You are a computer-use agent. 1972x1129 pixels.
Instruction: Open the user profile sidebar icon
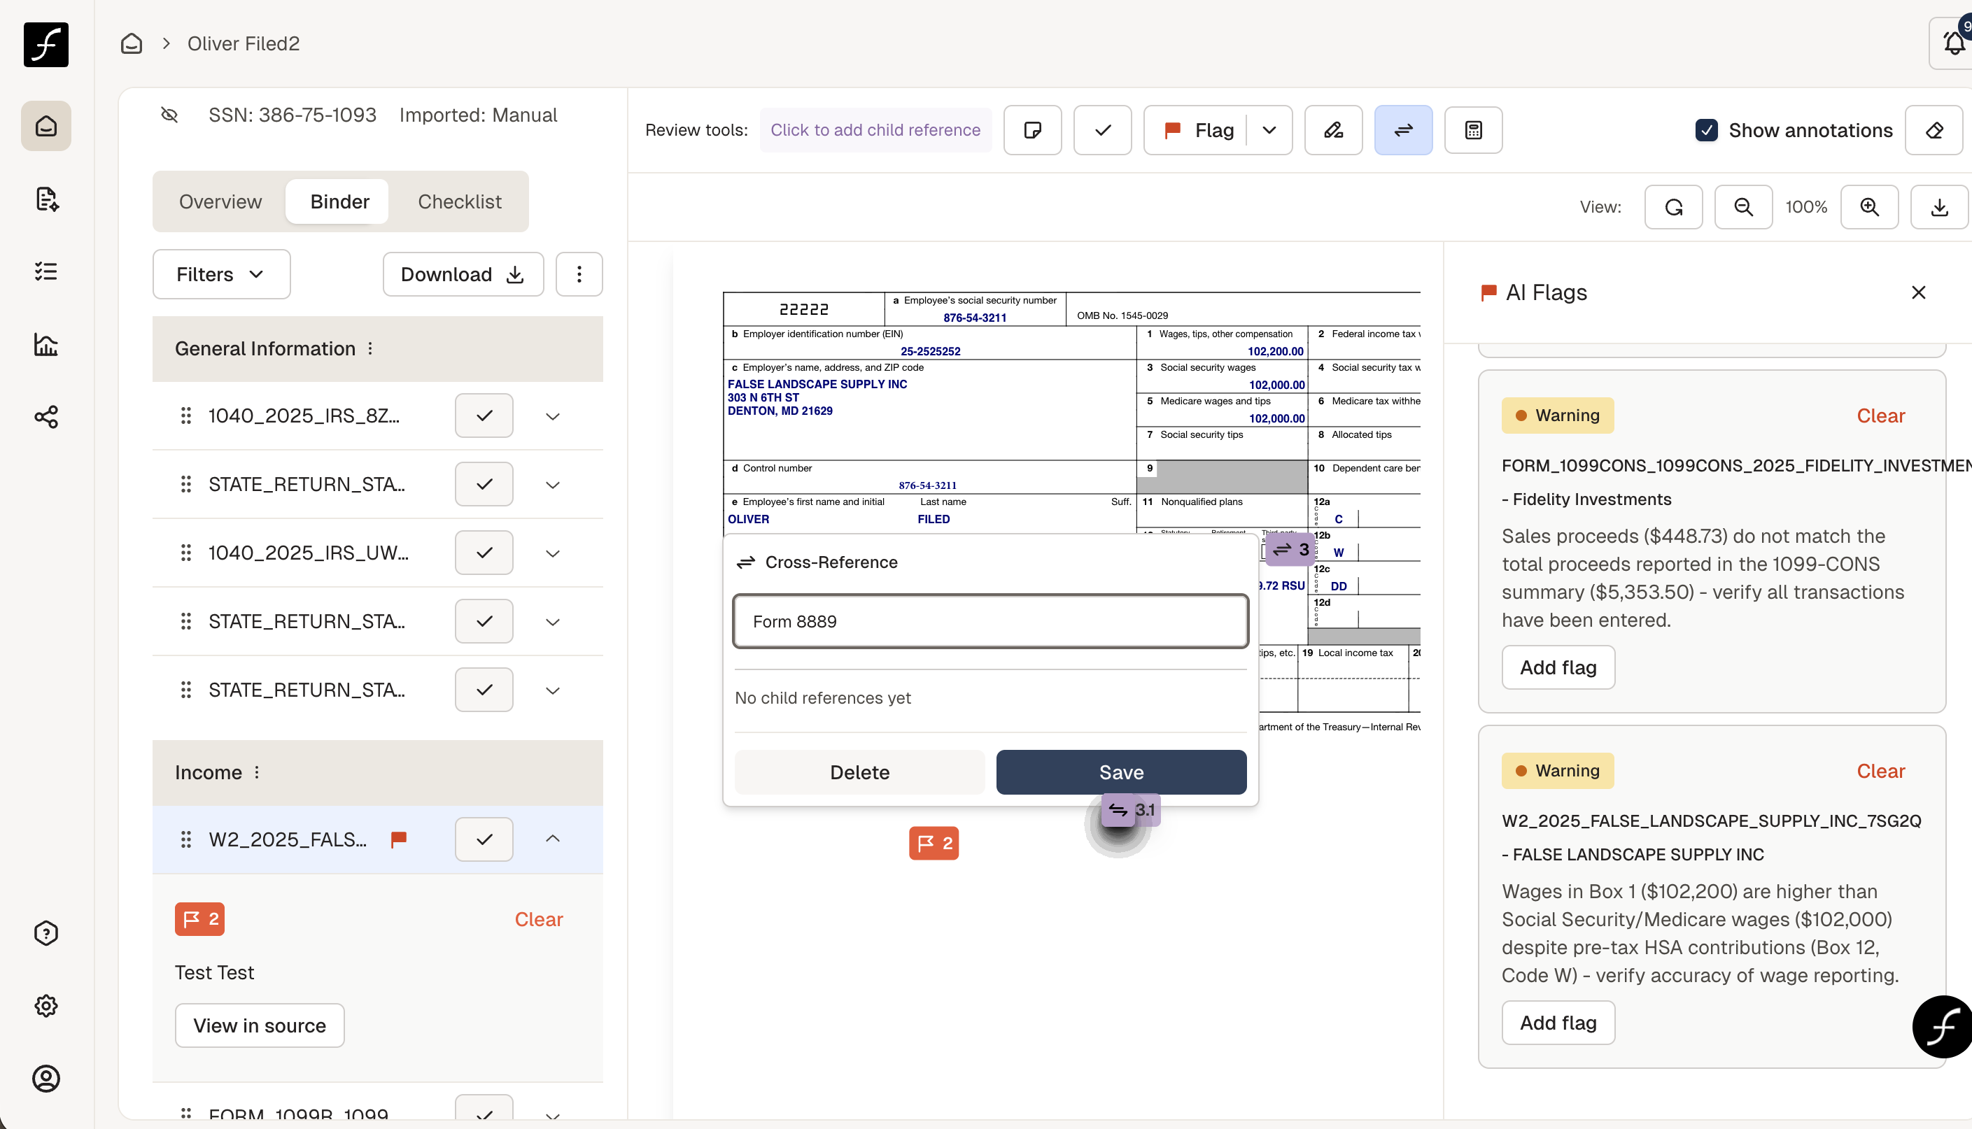click(45, 1079)
